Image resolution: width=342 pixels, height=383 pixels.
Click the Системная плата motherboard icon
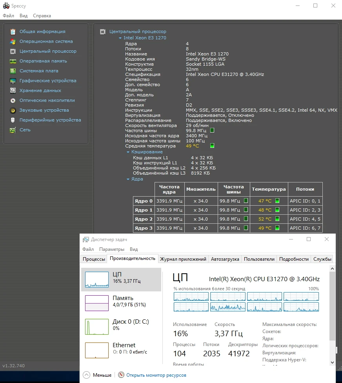(13, 71)
